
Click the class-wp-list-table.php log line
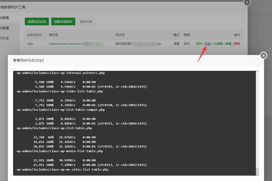(x=54, y=128)
